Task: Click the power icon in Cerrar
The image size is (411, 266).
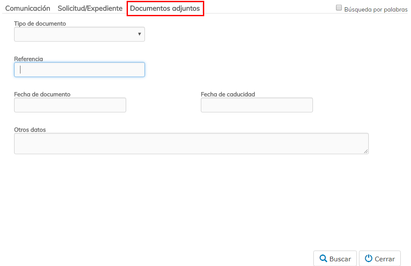Action: point(368,258)
